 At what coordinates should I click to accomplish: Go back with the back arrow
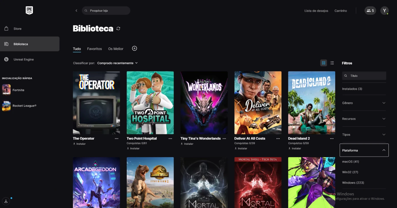76,10
